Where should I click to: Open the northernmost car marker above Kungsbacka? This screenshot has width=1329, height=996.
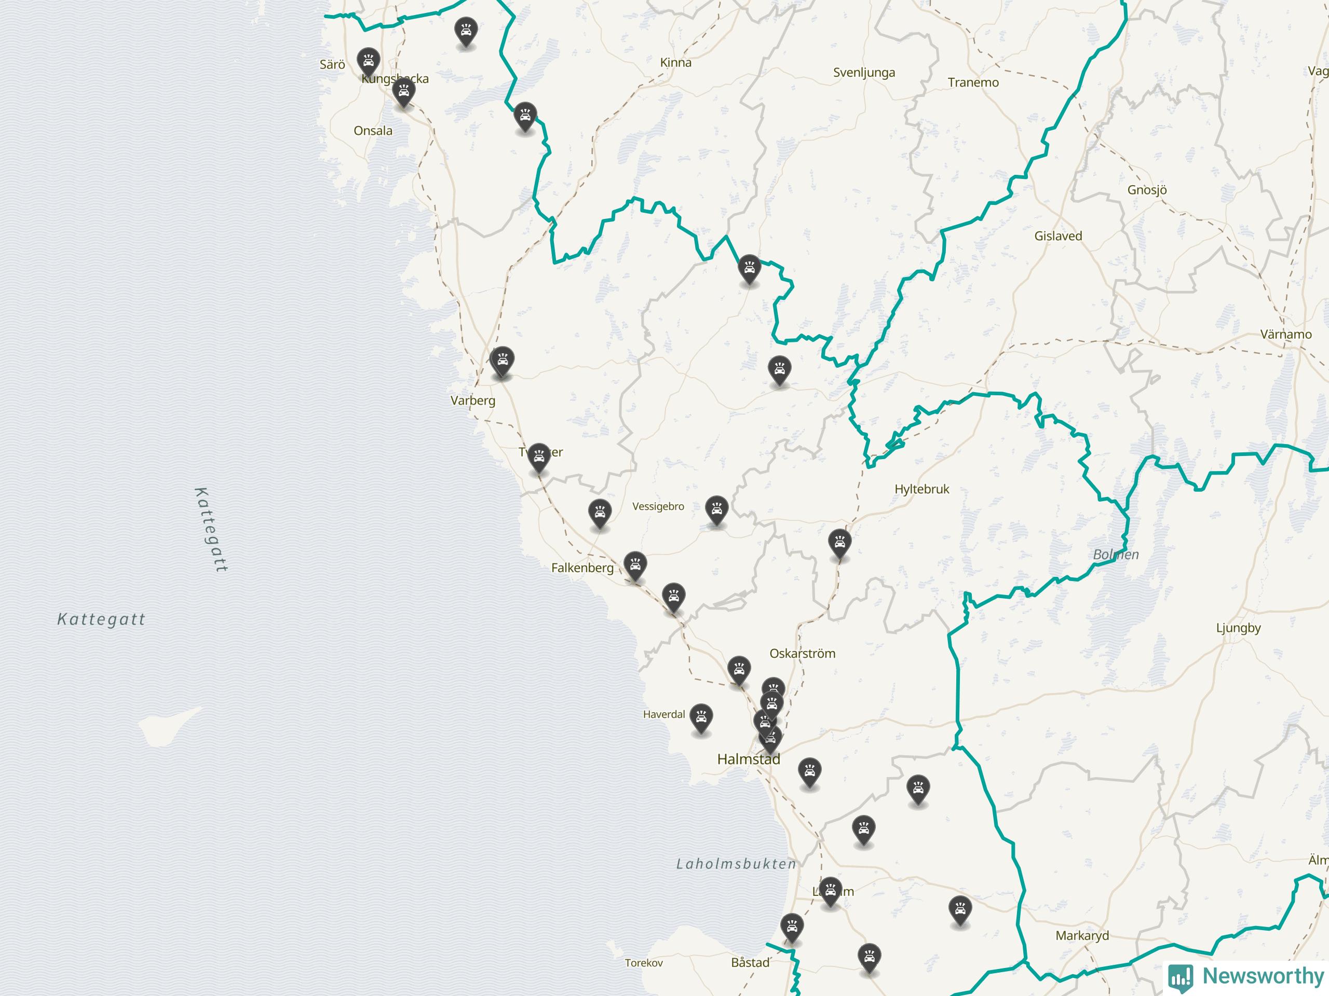(466, 31)
